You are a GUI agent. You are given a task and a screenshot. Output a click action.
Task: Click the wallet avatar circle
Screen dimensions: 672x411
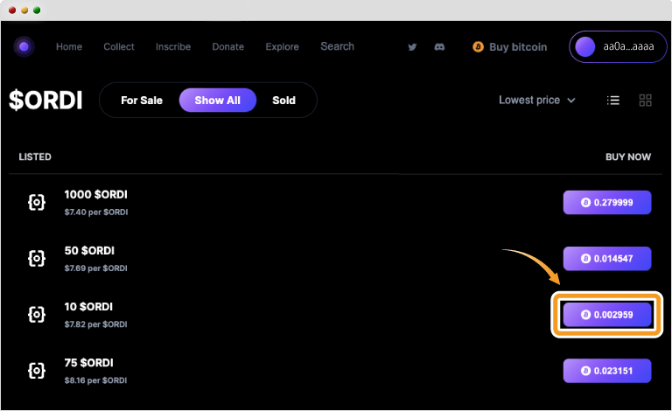pos(585,46)
